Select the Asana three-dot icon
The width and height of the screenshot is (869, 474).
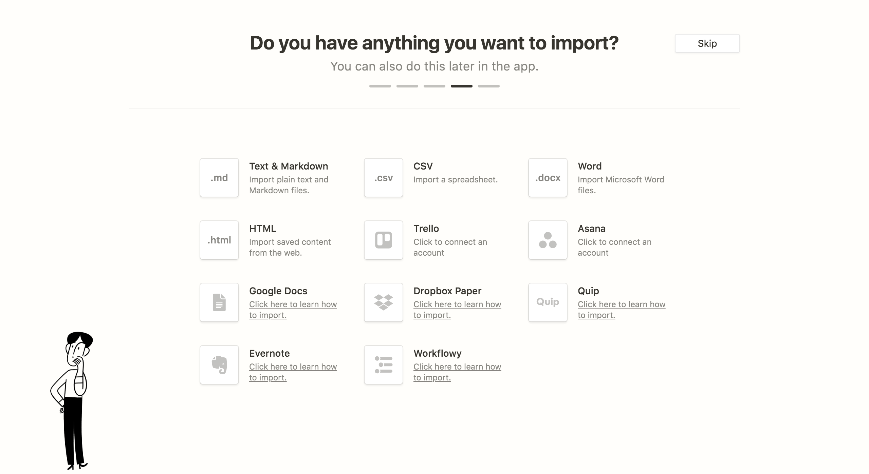548,240
